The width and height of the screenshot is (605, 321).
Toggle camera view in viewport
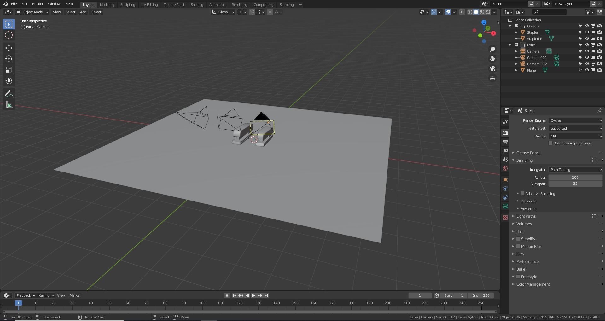[492, 68]
